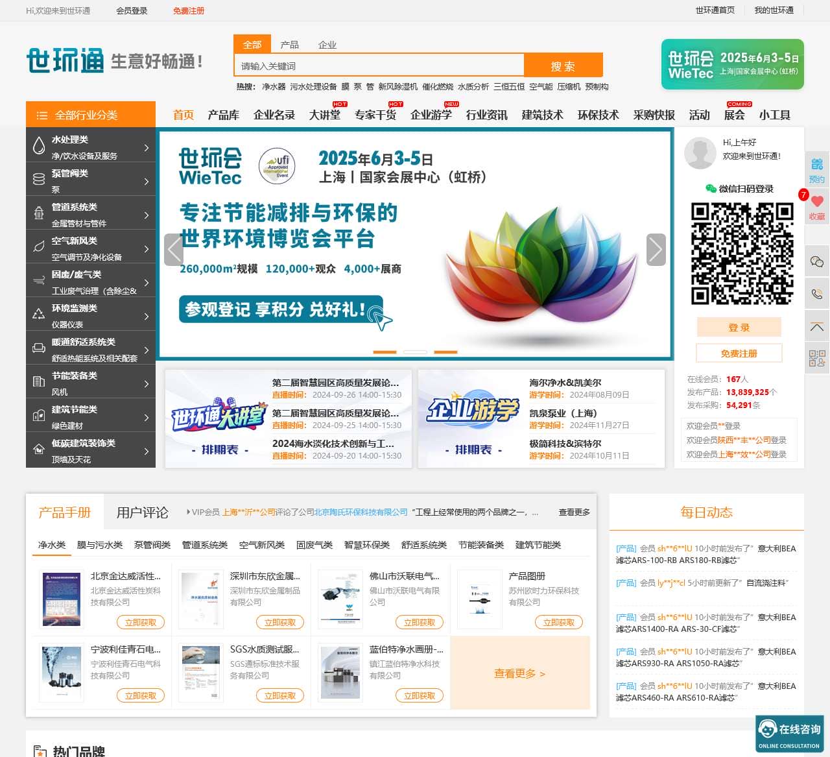Click the heart favorites icon
Image resolution: width=830 pixels, height=757 pixels.
tap(816, 202)
